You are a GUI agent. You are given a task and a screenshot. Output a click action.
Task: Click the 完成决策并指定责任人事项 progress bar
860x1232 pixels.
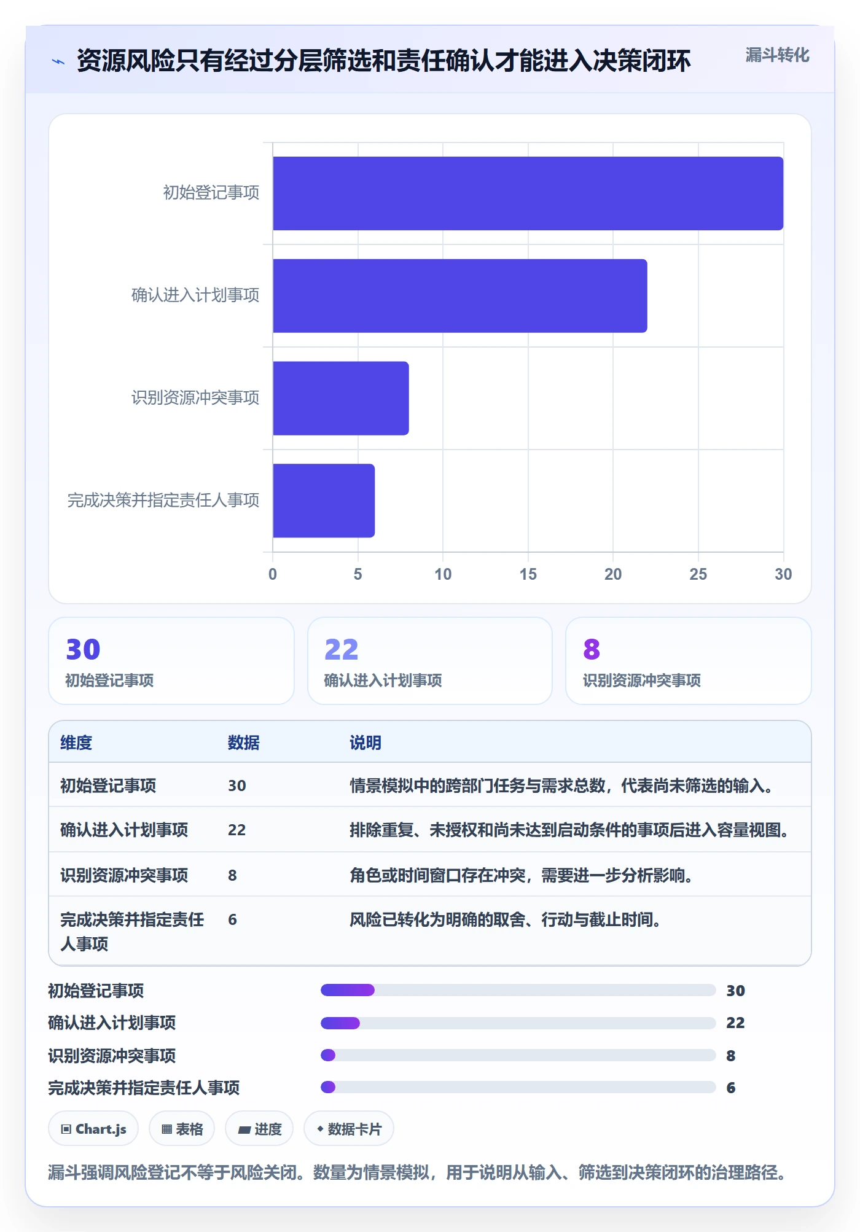[x=518, y=1087]
